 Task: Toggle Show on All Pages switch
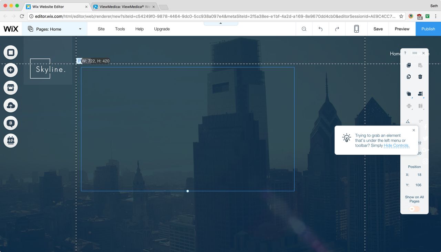[414, 209]
